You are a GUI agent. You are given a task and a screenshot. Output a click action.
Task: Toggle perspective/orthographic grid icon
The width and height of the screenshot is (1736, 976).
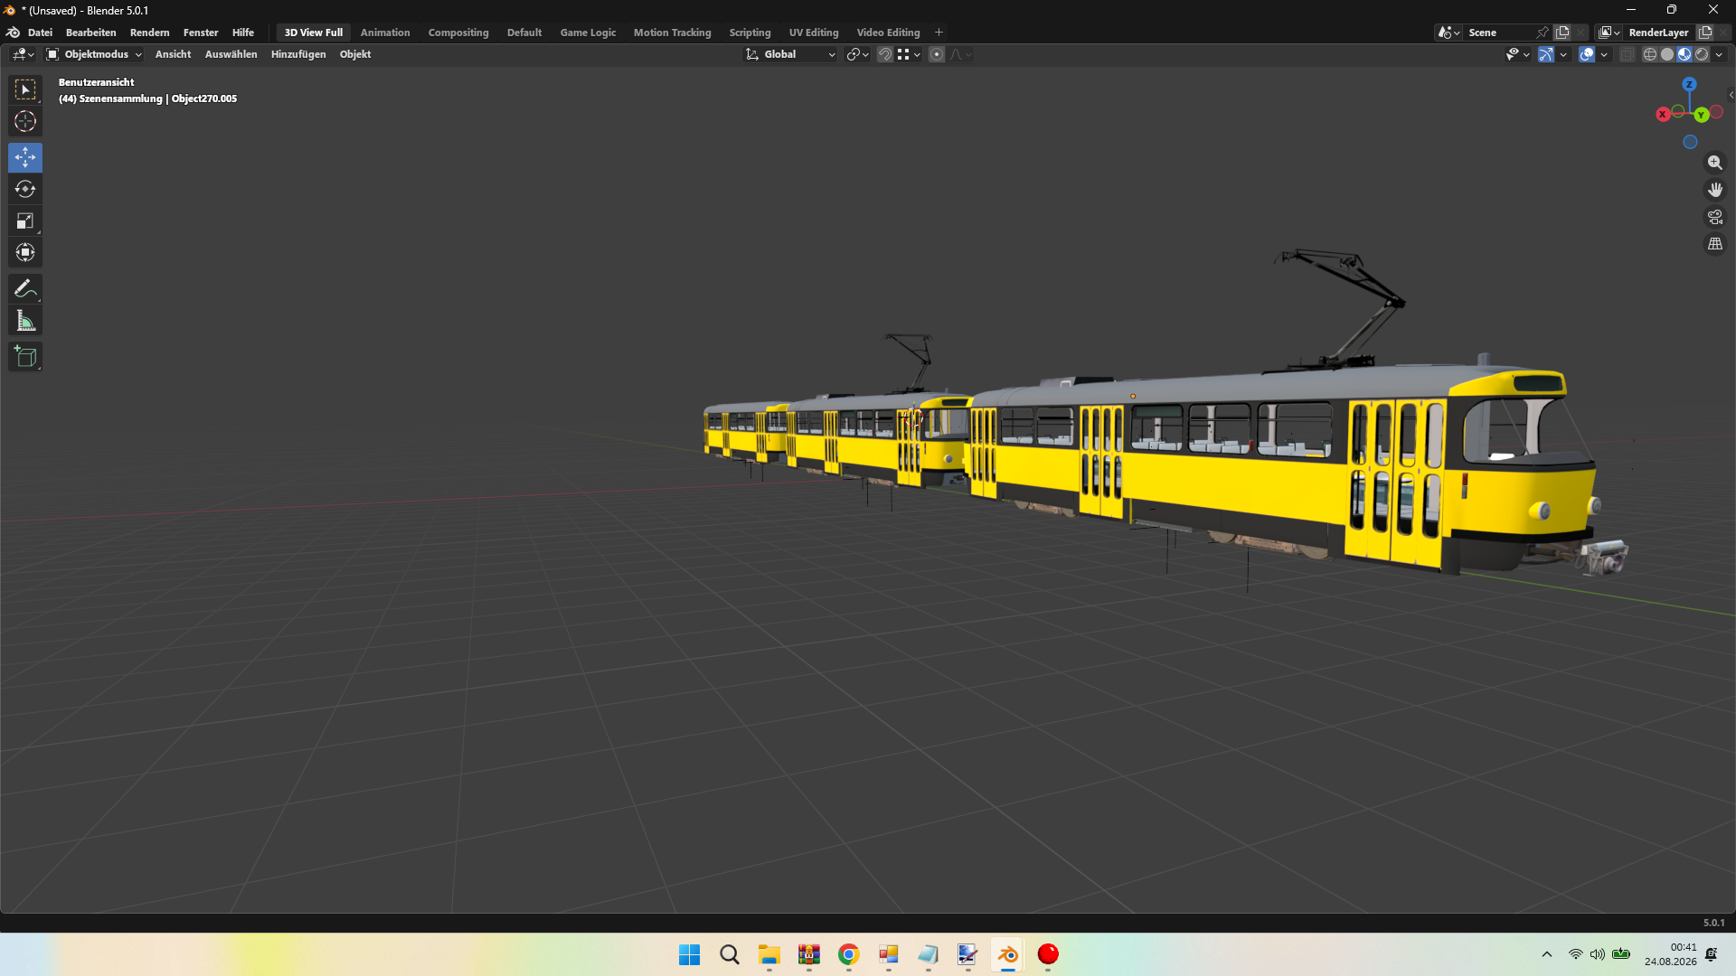1714,244
